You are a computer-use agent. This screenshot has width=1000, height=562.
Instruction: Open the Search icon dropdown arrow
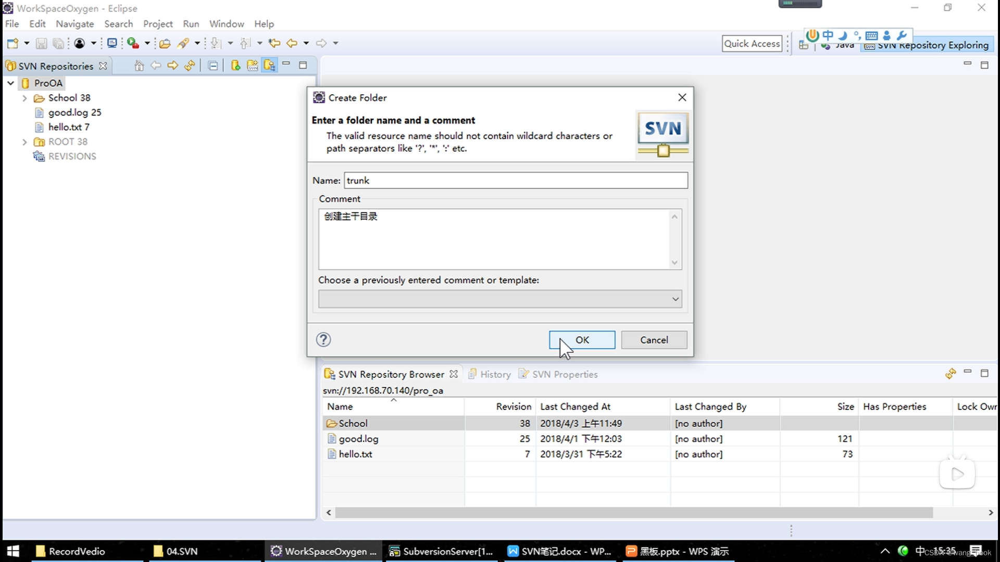pos(197,43)
